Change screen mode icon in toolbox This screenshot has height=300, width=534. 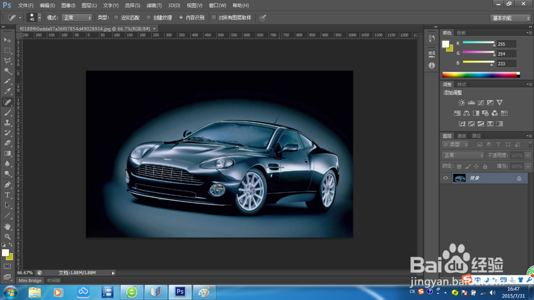(7, 277)
